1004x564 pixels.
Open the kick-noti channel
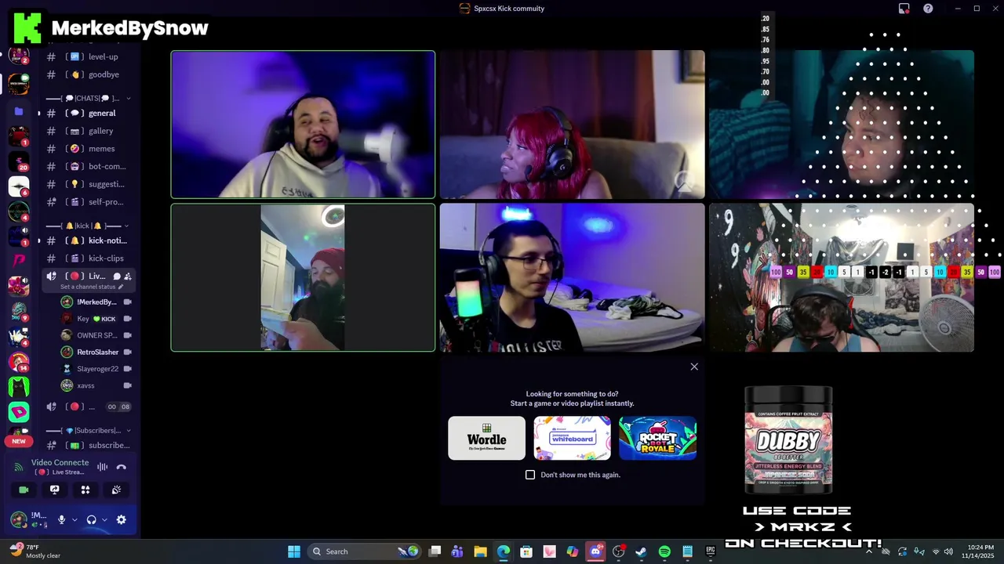89,240
